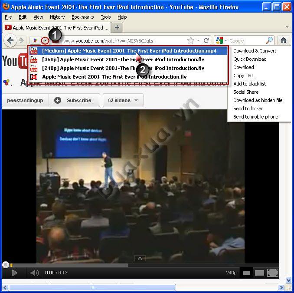Screen dimensions: 294x293
Task: Click the plain Download submenu entry
Action: [x=244, y=67]
